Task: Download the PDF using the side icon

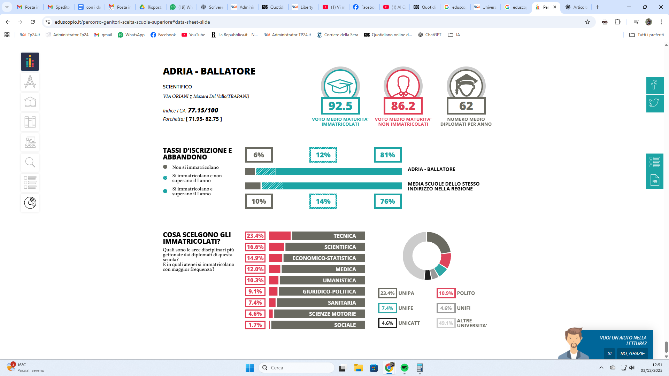Action: (x=654, y=180)
